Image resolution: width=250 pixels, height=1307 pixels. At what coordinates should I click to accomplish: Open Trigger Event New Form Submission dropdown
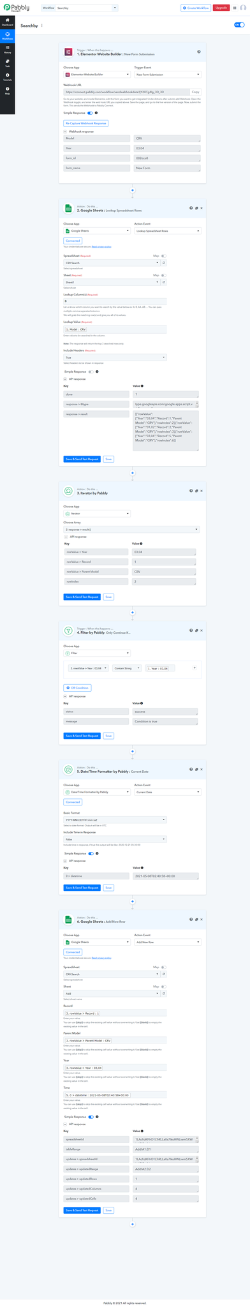(x=168, y=75)
